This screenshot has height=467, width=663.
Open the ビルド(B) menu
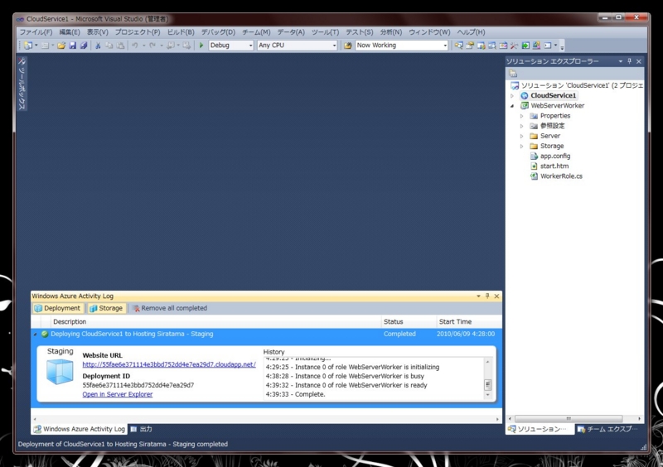[x=181, y=32]
